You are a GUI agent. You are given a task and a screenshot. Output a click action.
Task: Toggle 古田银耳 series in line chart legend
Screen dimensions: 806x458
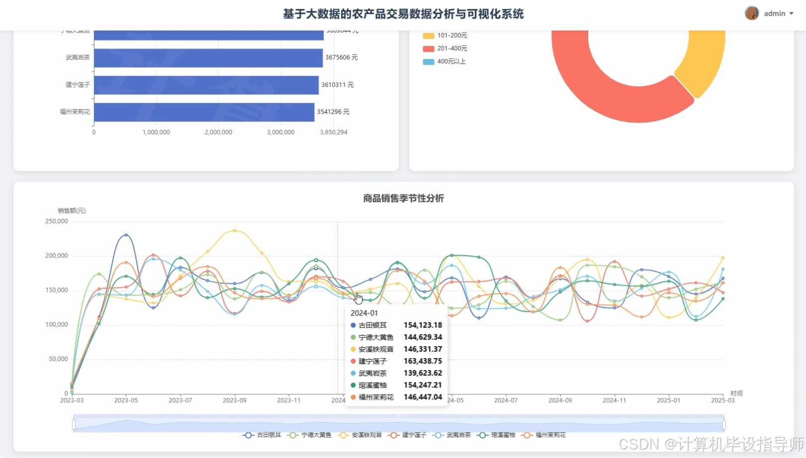(262, 435)
